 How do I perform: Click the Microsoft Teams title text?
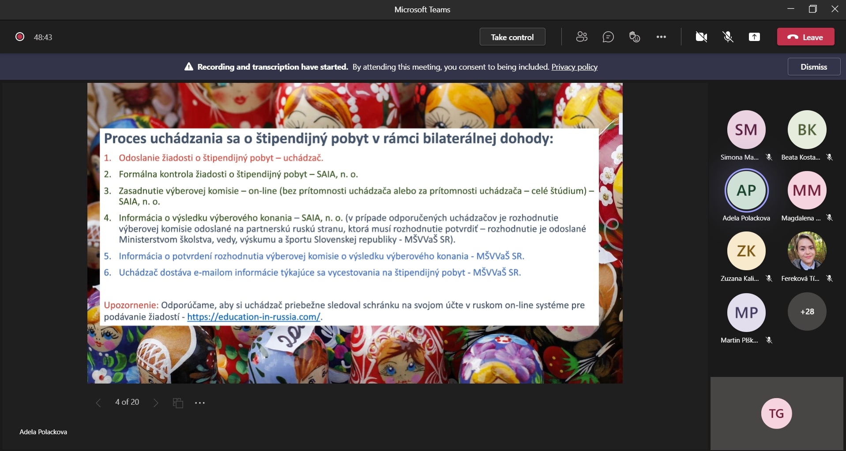pyautogui.click(x=422, y=9)
